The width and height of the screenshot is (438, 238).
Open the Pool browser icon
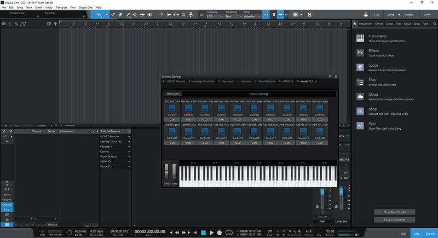click(360, 125)
